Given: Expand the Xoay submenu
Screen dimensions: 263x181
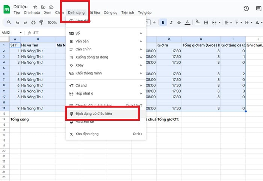Looking at the screenshot, I should click(105, 65).
